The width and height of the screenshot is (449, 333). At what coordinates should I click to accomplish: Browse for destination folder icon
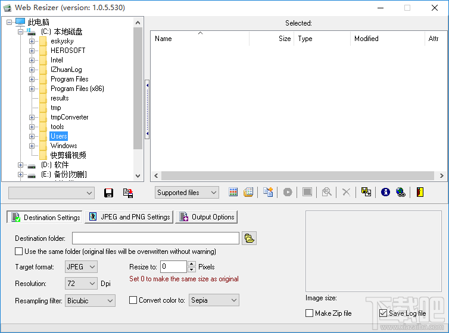(249, 238)
